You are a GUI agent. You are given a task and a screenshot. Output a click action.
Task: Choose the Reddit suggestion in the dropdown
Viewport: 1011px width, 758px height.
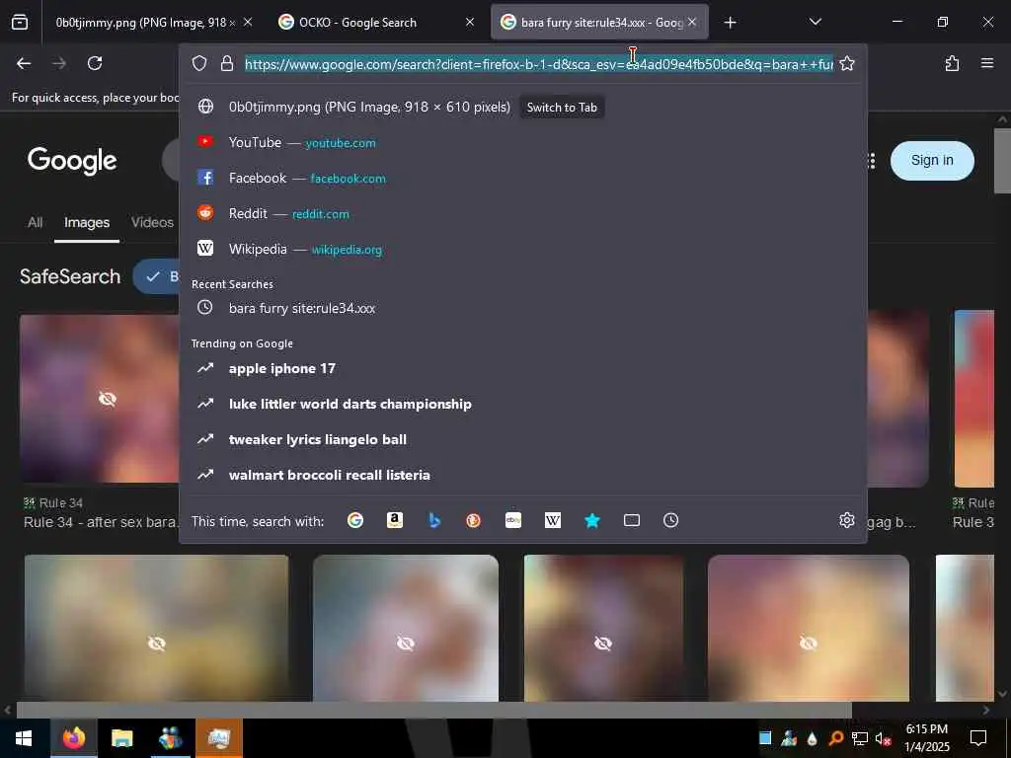pos(522,213)
